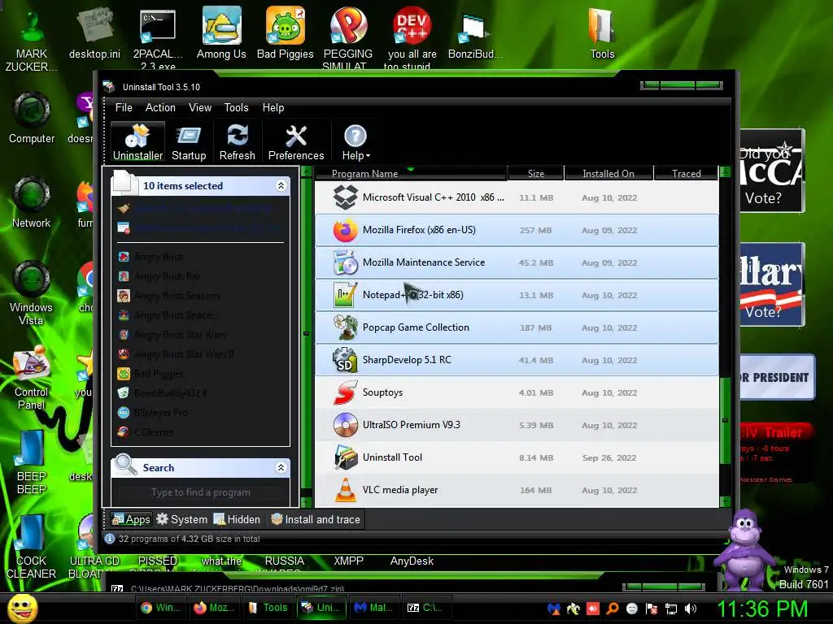Collapse the '10 items selected' panel
Viewport: 833px width, 624px height.
(281, 186)
